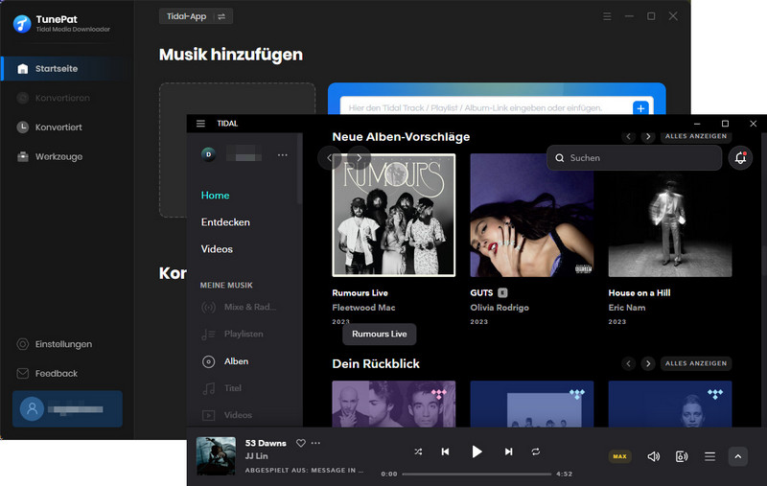Image resolution: width=767 pixels, height=486 pixels.
Task: Click the Tidal link input field in TunePat
Action: (x=486, y=108)
